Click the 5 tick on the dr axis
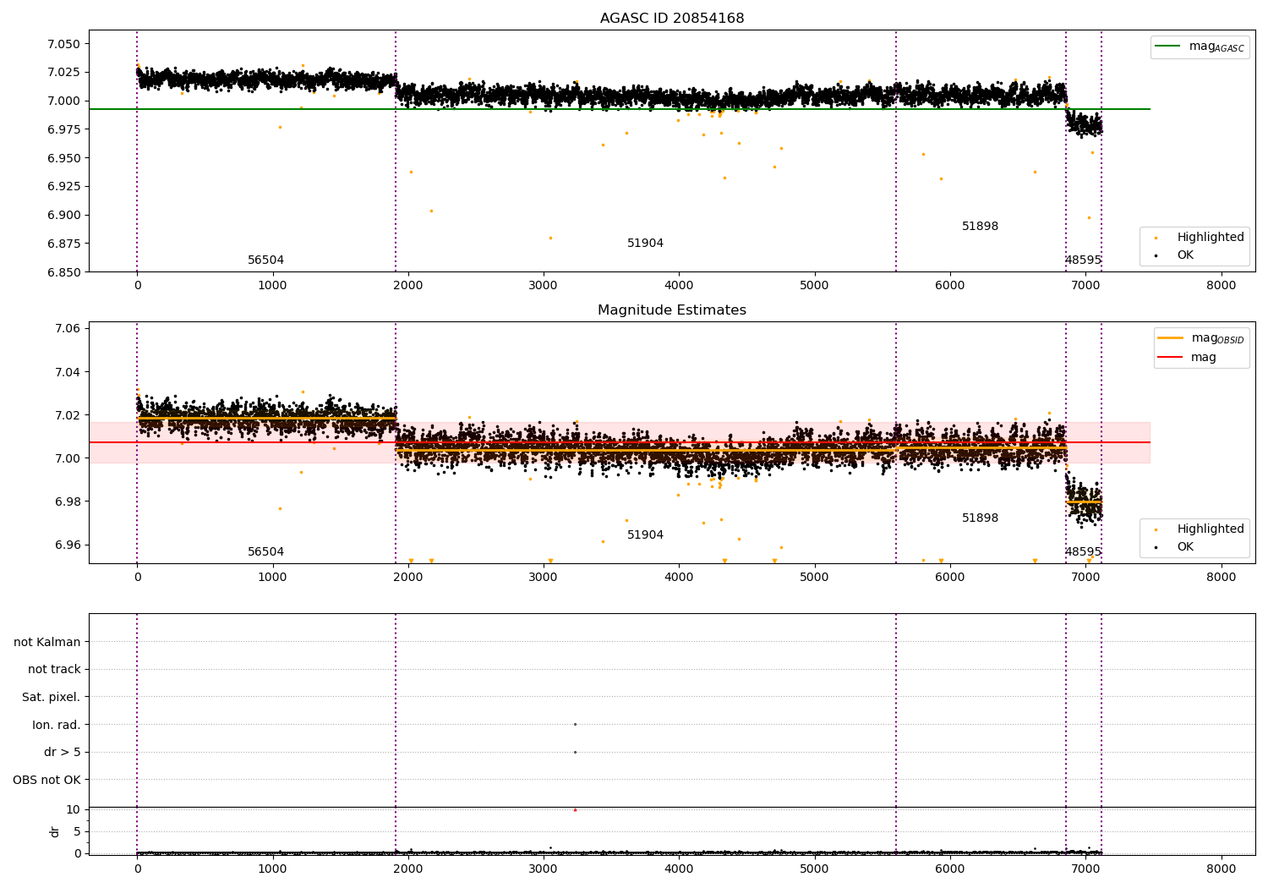Image resolution: width=1268 pixels, height=888 pixels. [x=77, y=832]
